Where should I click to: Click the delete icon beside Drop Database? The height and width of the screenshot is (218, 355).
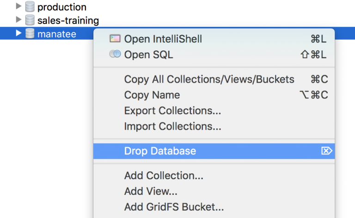pos(327,151)
